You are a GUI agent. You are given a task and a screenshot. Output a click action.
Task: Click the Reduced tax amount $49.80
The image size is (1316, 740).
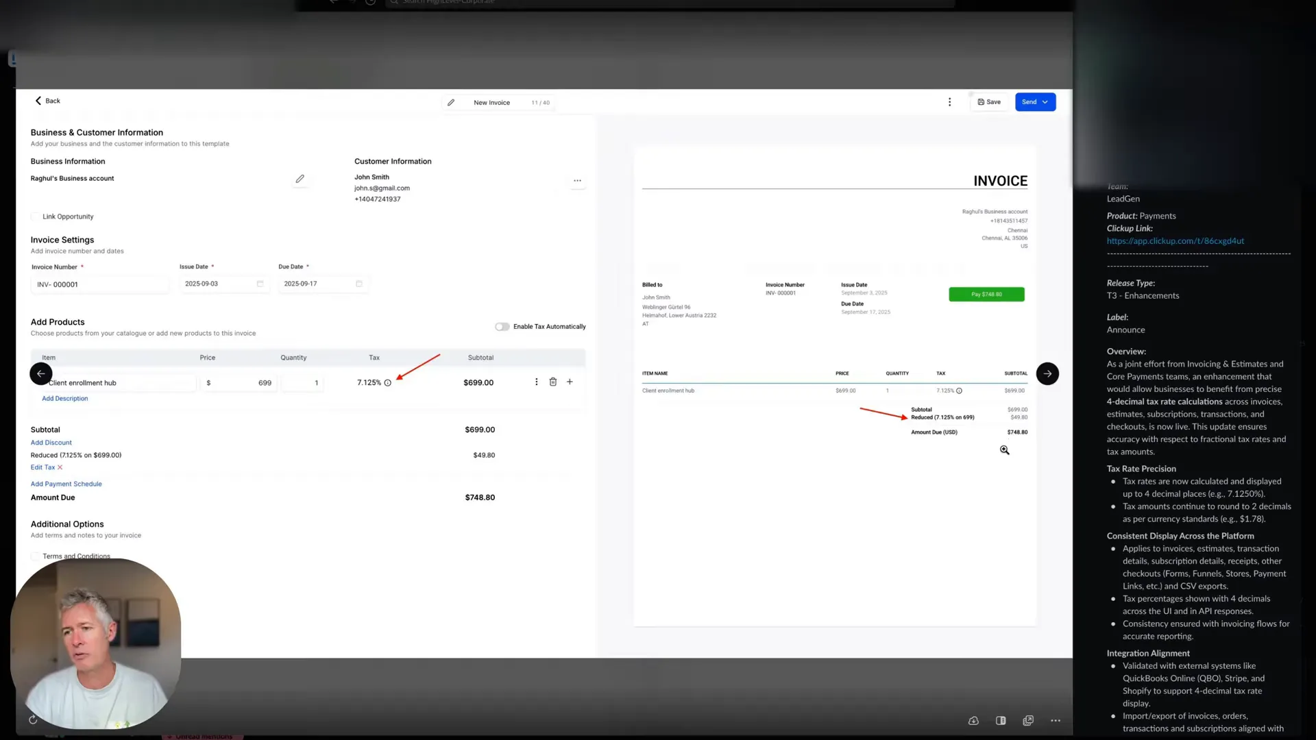coord(484,455)
